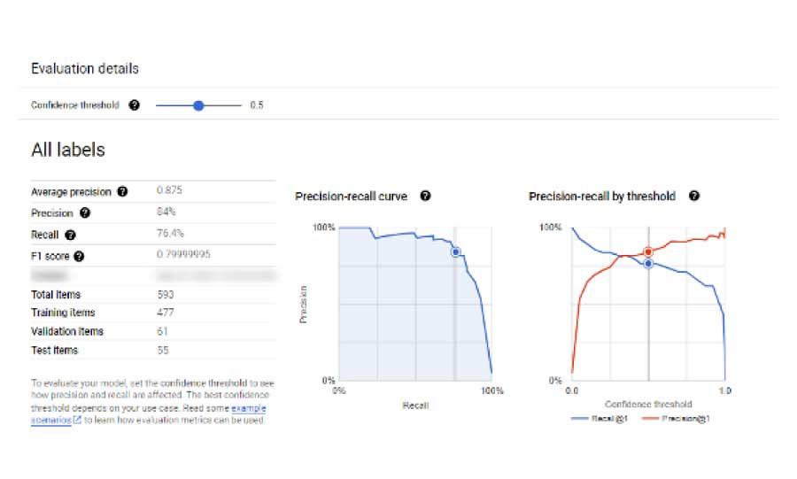Select the blue marker on precision-recall curve
Image resolution: width=797 pixels, height=479 pixels.
tap(455, 252)
